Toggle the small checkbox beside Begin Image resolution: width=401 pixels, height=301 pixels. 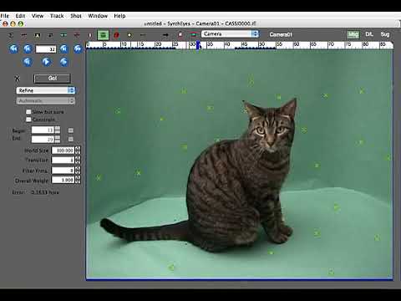pos(71,130)
